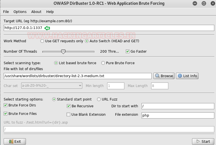Click the Max Length field

tap(160, 86)
